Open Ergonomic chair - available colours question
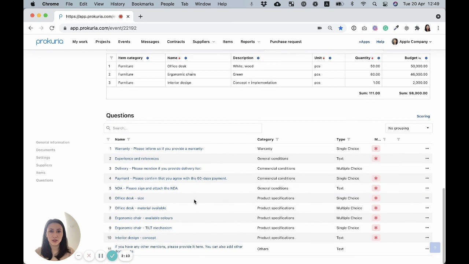The image size is (469, 264). pyautogui.click(x=144, y=218)
